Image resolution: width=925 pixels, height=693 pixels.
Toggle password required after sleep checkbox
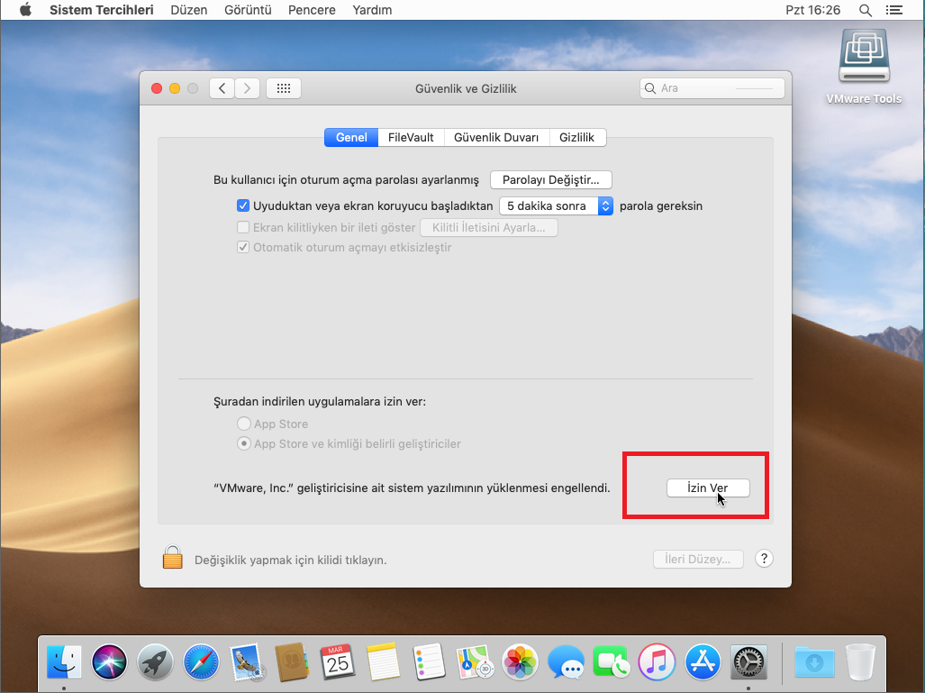tap(243, 205)
